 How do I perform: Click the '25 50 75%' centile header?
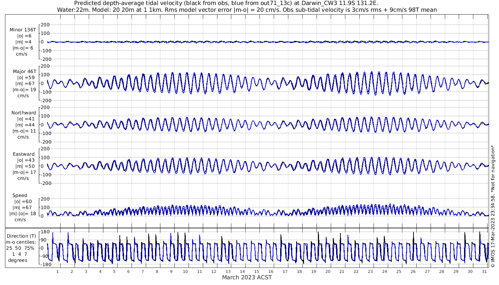[20, 248]
